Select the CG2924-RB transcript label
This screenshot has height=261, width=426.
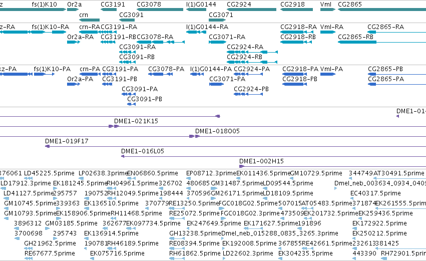pyautogui.click(x=244, y=57)
